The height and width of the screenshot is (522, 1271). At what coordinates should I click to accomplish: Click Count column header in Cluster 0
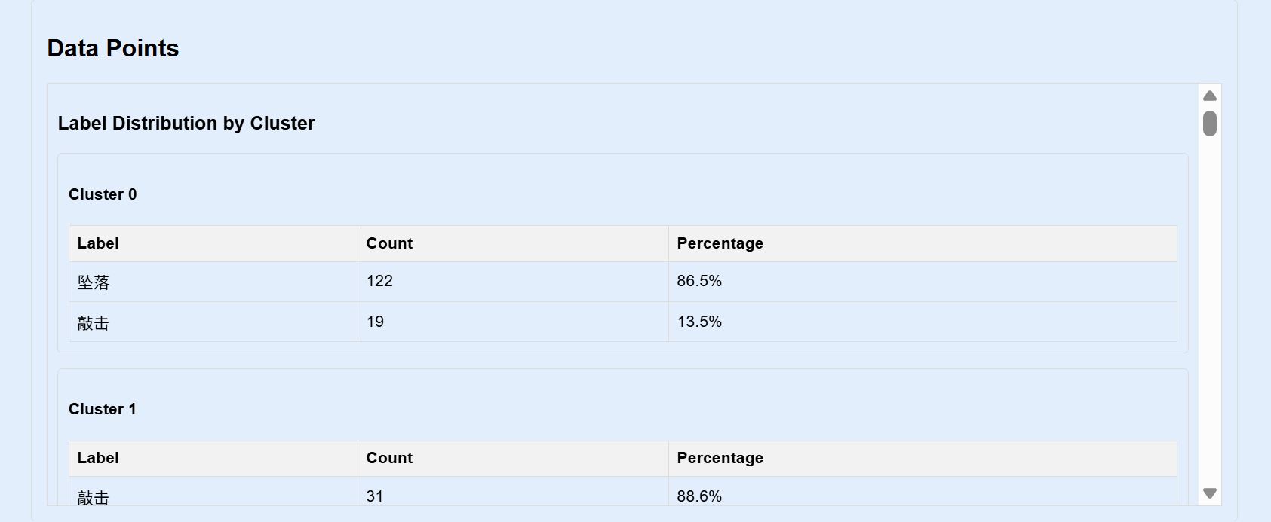coord(513,243)
